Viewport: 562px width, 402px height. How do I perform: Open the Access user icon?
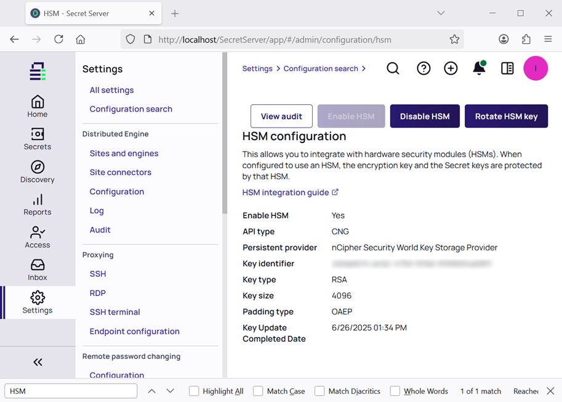tap(38, 237)
